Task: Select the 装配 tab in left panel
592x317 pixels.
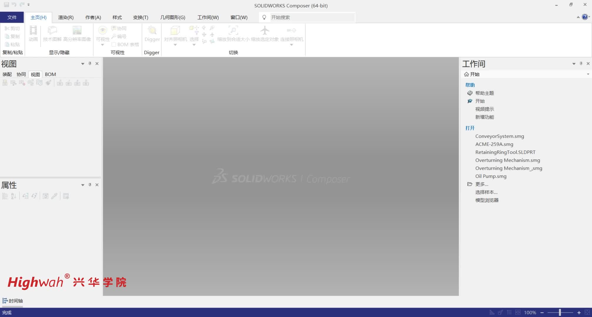Action: [x=7, y=74]
